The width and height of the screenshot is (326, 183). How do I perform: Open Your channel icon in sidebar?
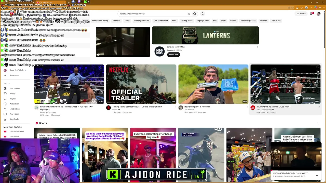click(x=5, y=89)
